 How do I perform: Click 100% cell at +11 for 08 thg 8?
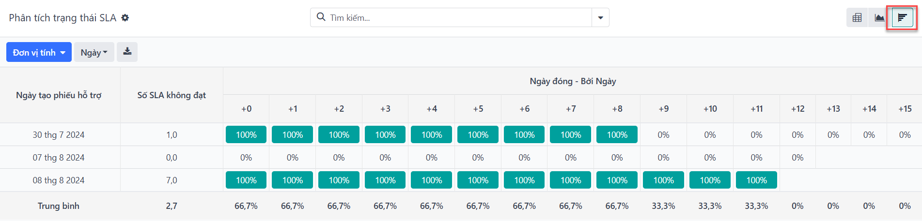[x=756, y=180]
